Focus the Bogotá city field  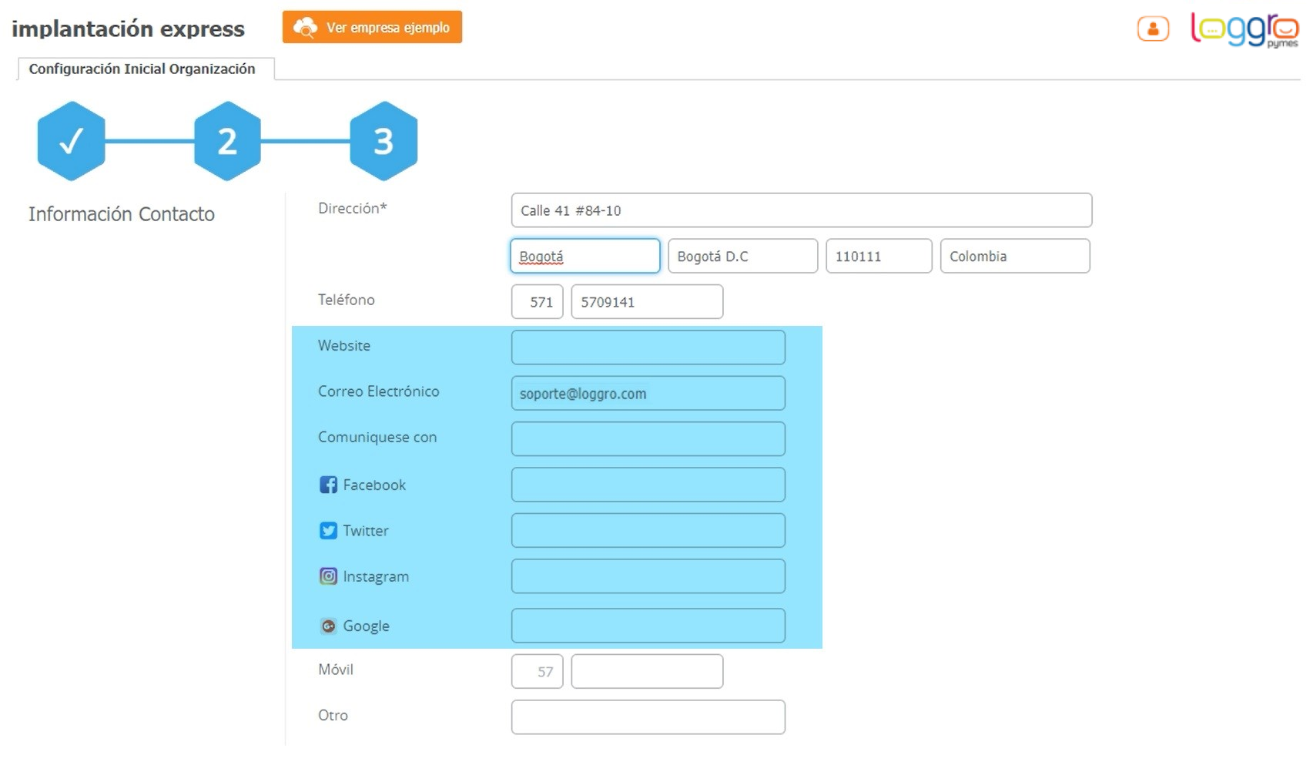585,256
